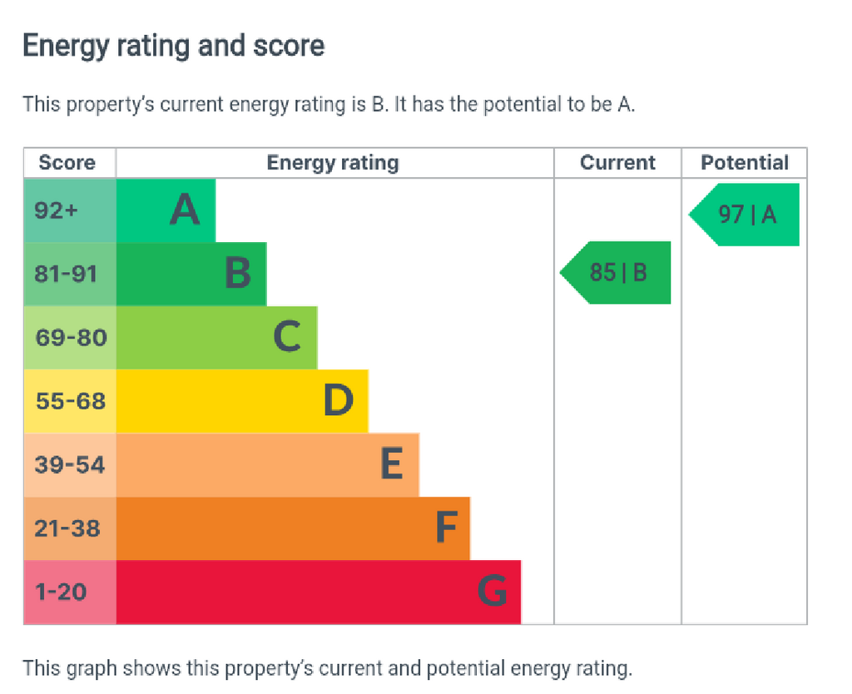
Task: Click the orange F rating bar
Action: tap(293, 528)
